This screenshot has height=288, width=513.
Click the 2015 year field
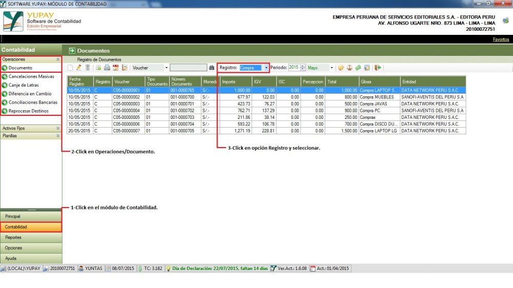(294, 68)
